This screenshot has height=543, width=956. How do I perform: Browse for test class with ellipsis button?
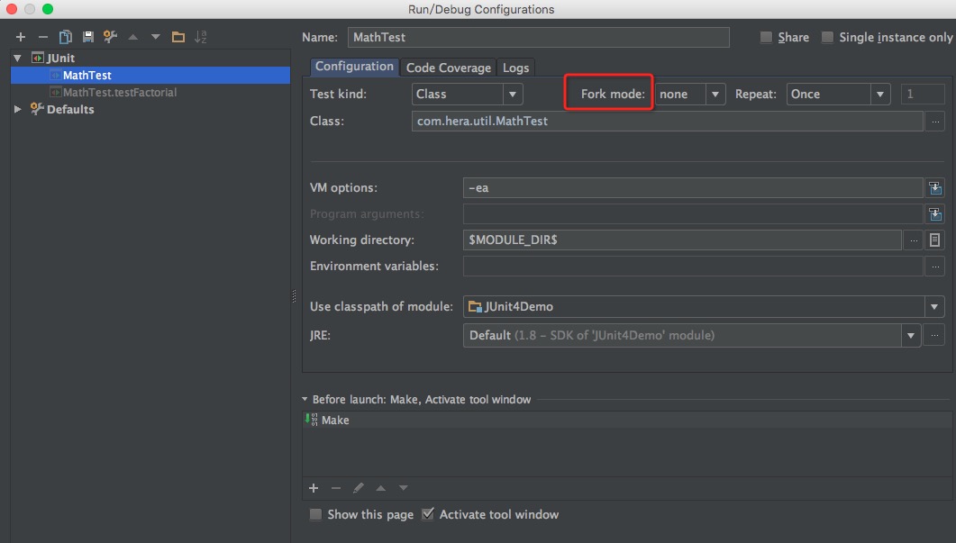(x=934, y=122)
